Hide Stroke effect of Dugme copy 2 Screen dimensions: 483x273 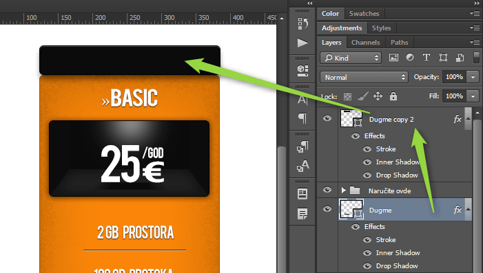pyautogui.click(x=367, y=149)
